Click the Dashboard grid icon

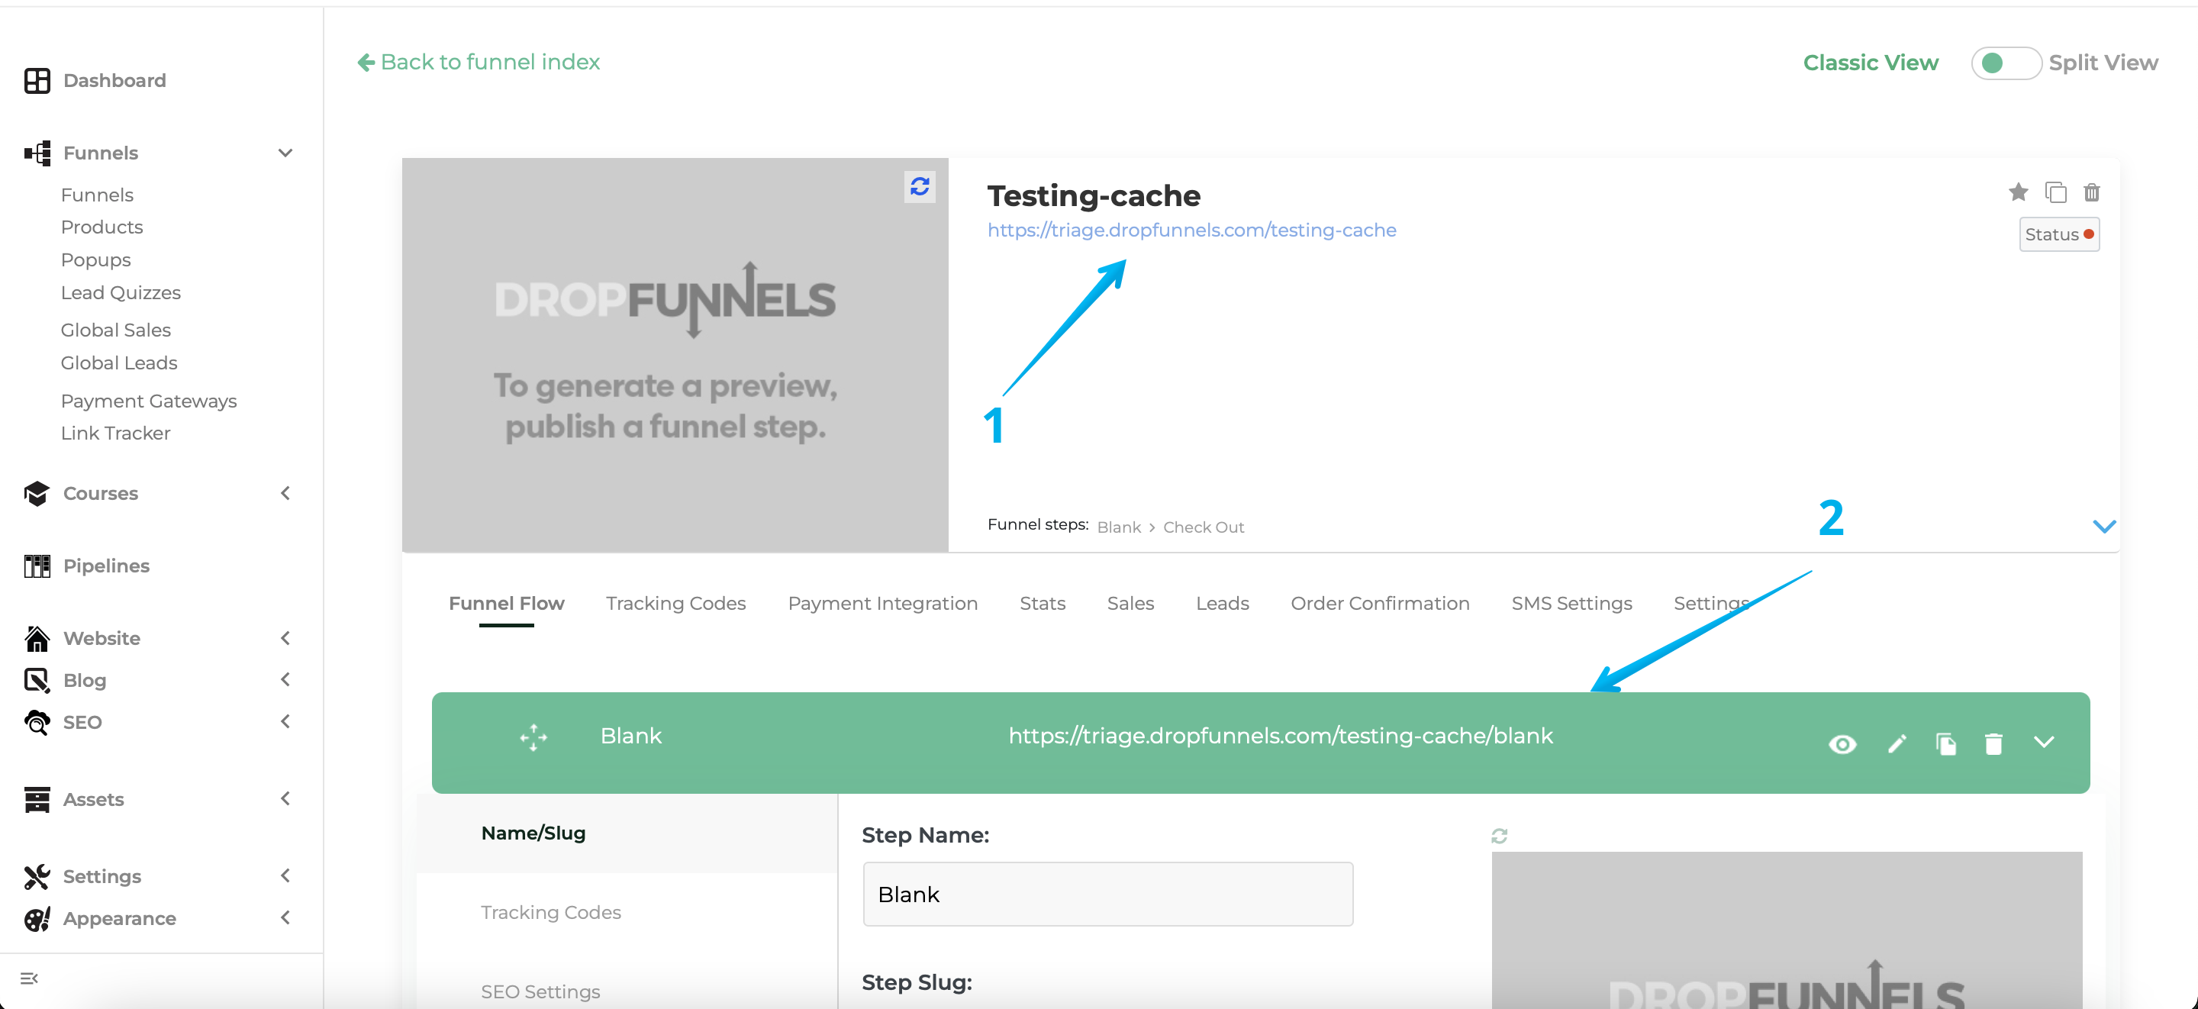37,80
